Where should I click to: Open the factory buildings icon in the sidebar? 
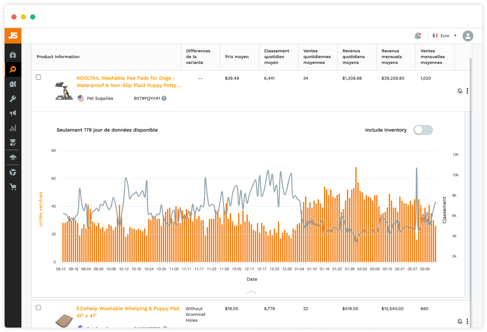(13, 84)
